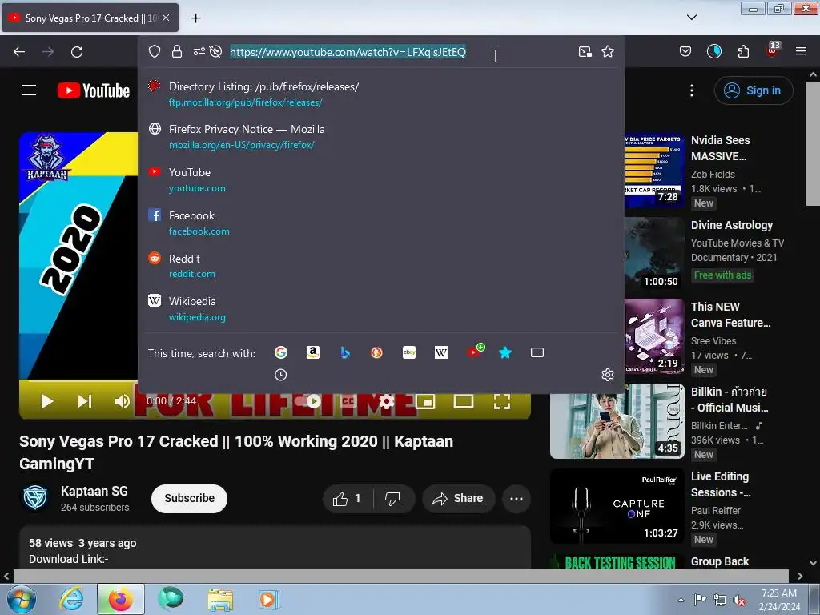
Task: Share this video
Action: tap(457, 498)
